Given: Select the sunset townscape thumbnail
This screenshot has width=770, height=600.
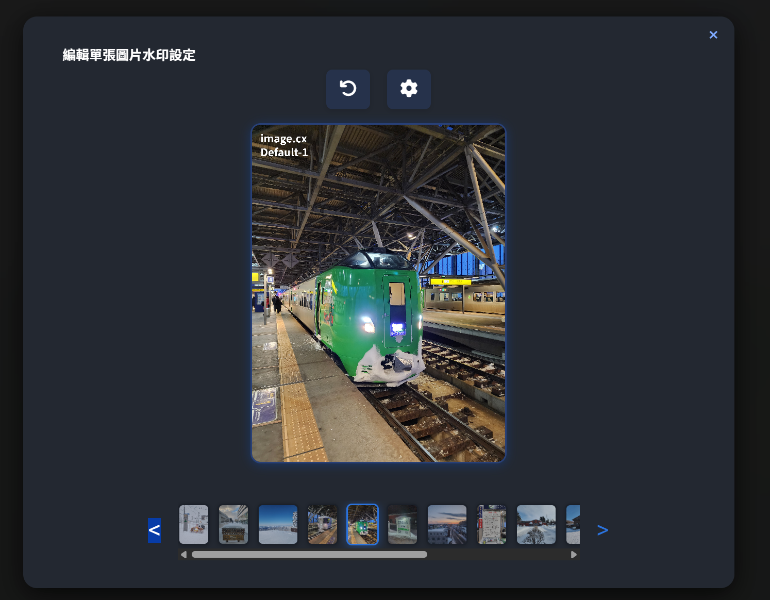Looking at the screenshot, I should point(447,524).
